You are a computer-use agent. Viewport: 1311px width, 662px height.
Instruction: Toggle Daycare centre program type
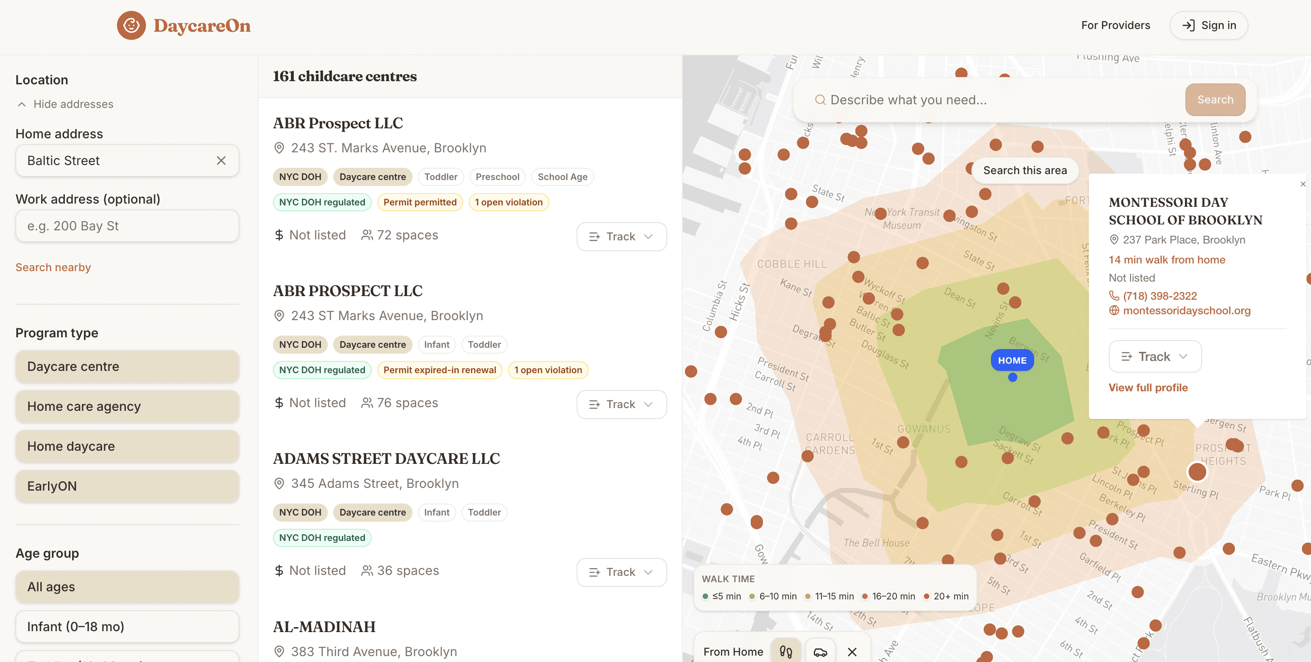coord(127,366)
